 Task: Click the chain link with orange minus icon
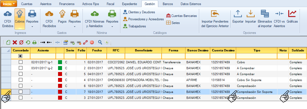point(79,42)
